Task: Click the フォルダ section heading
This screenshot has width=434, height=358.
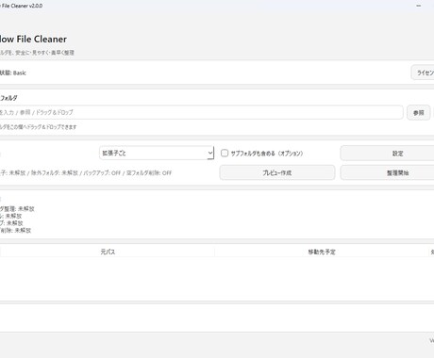Action: coord(8,98)
